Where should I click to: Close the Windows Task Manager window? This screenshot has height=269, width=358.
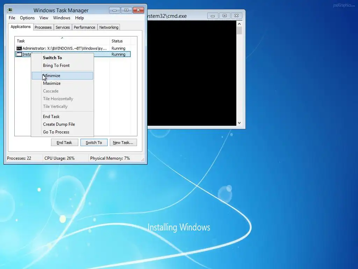click(138, 10)
